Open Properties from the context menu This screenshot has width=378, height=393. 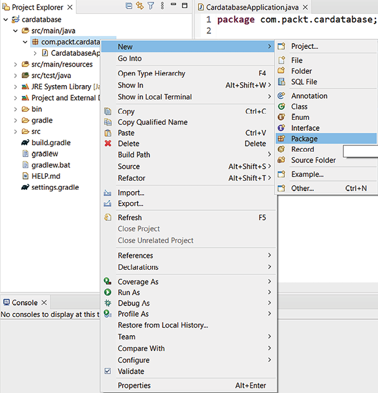pyautogui.click(x=134, y=386)
